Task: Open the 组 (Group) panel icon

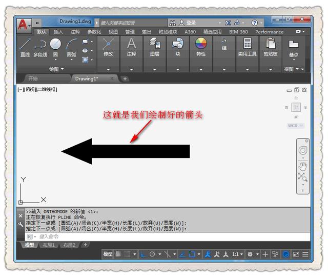Action: 224,41
